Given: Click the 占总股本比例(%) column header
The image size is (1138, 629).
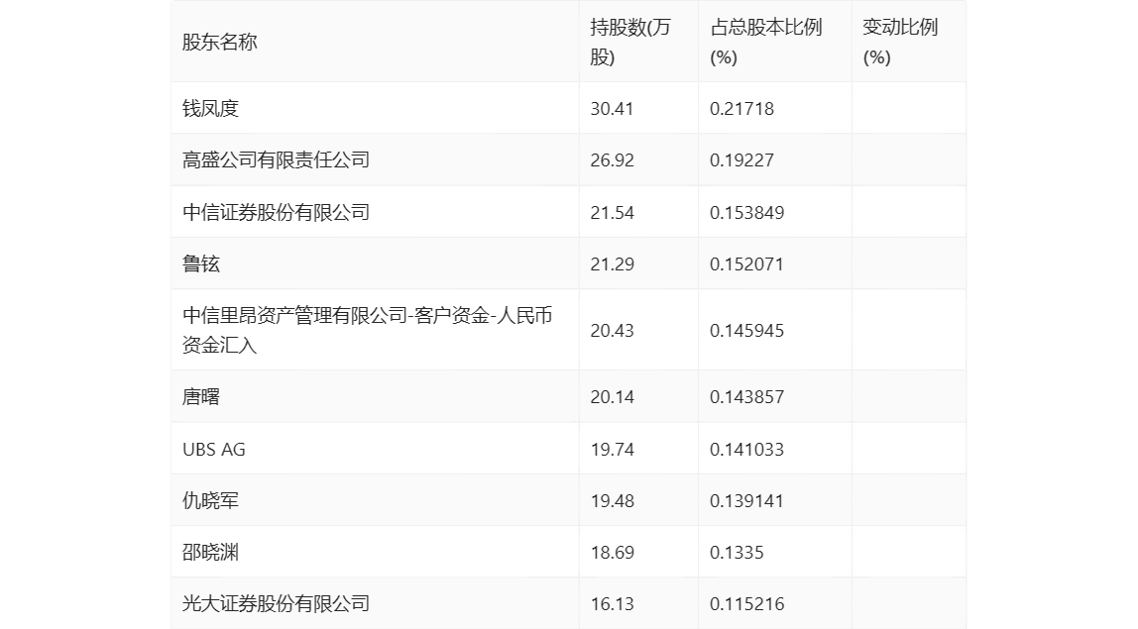Looking at the screenshot, I should [x=765, y=42].
